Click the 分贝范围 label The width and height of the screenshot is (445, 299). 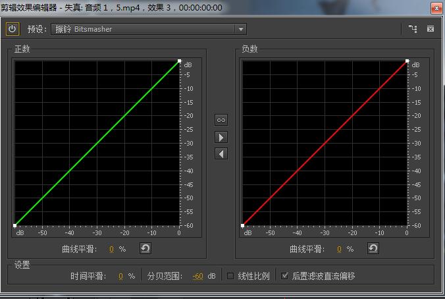165,276
